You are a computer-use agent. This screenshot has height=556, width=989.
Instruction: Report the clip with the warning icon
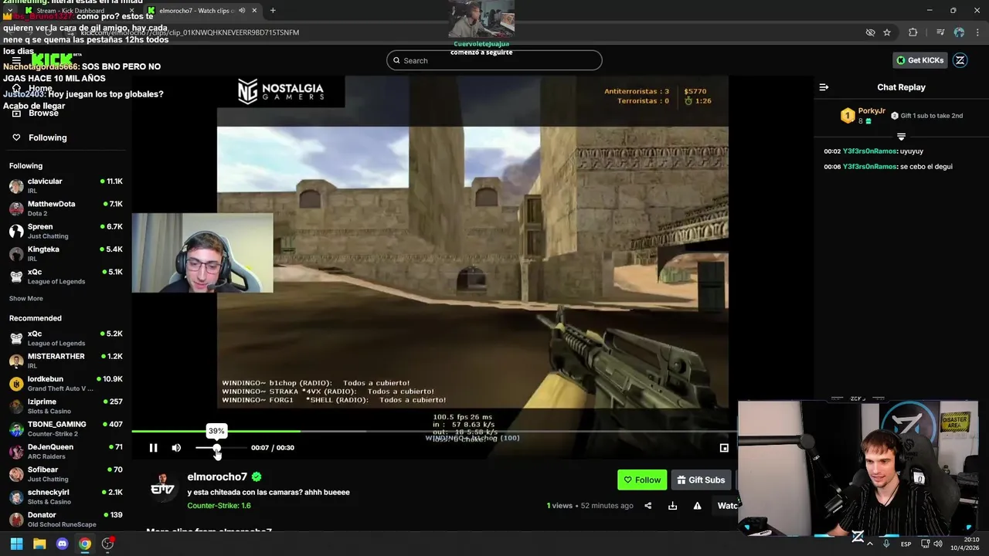(697, 506)
